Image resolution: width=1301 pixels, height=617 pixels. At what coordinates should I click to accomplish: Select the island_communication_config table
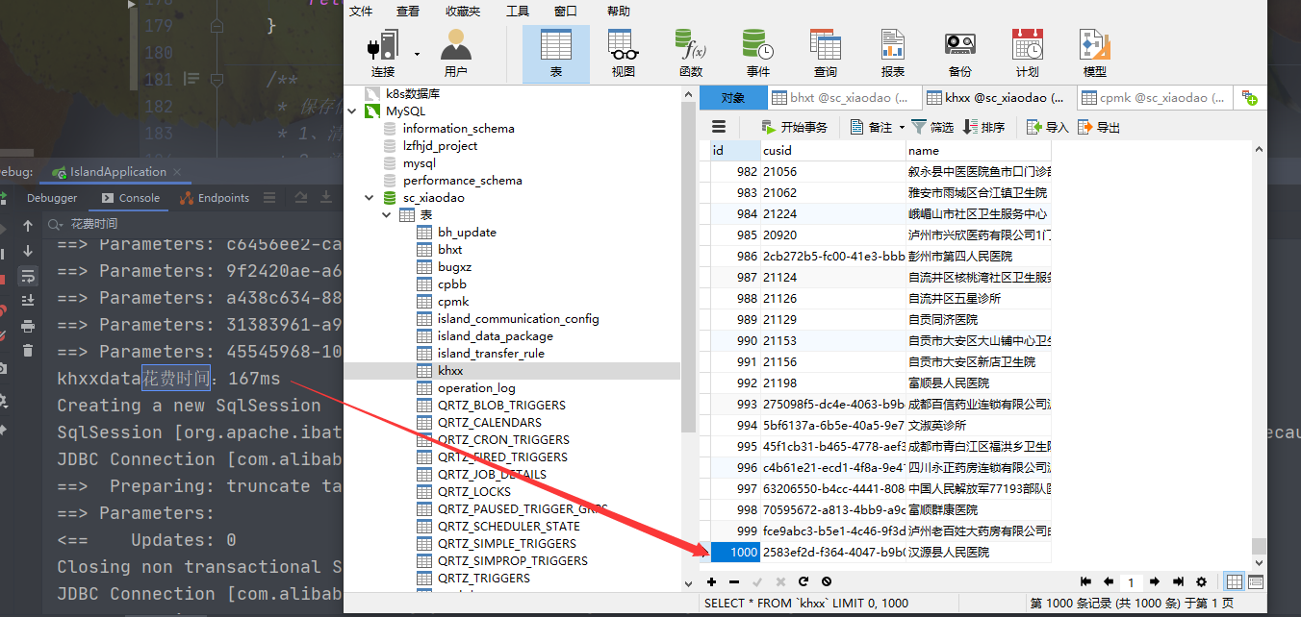(x=518, y=319)
